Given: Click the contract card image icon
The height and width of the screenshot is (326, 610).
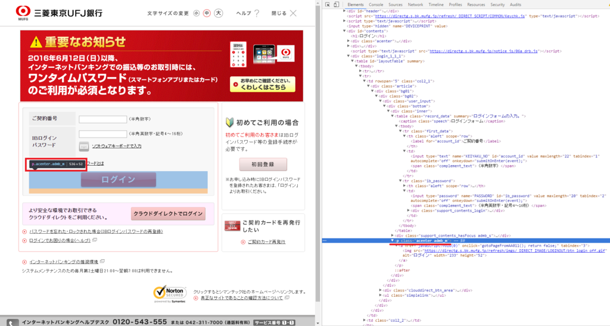Looking at the screenshot, I should [x=232, y=226].
